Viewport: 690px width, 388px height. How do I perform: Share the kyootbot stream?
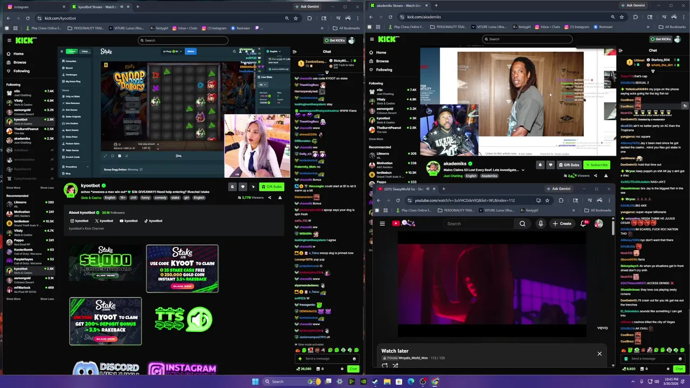[x=270, y=198]
